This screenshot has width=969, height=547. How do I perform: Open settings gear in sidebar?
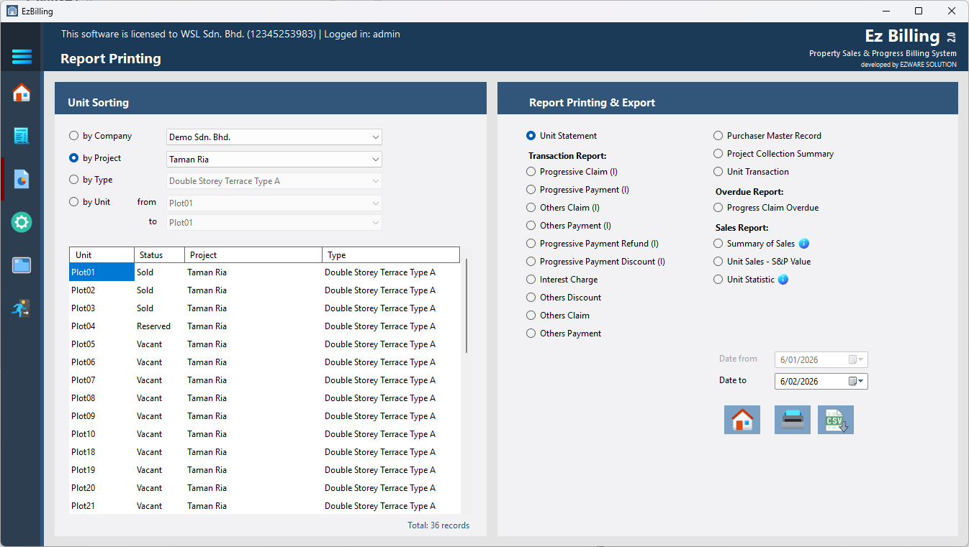click(x=22, y=222)
